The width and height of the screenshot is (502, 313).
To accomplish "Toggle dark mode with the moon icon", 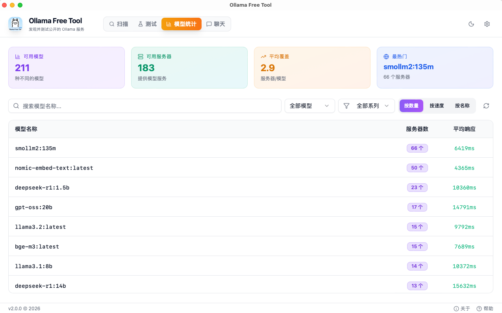I will 471,24.
